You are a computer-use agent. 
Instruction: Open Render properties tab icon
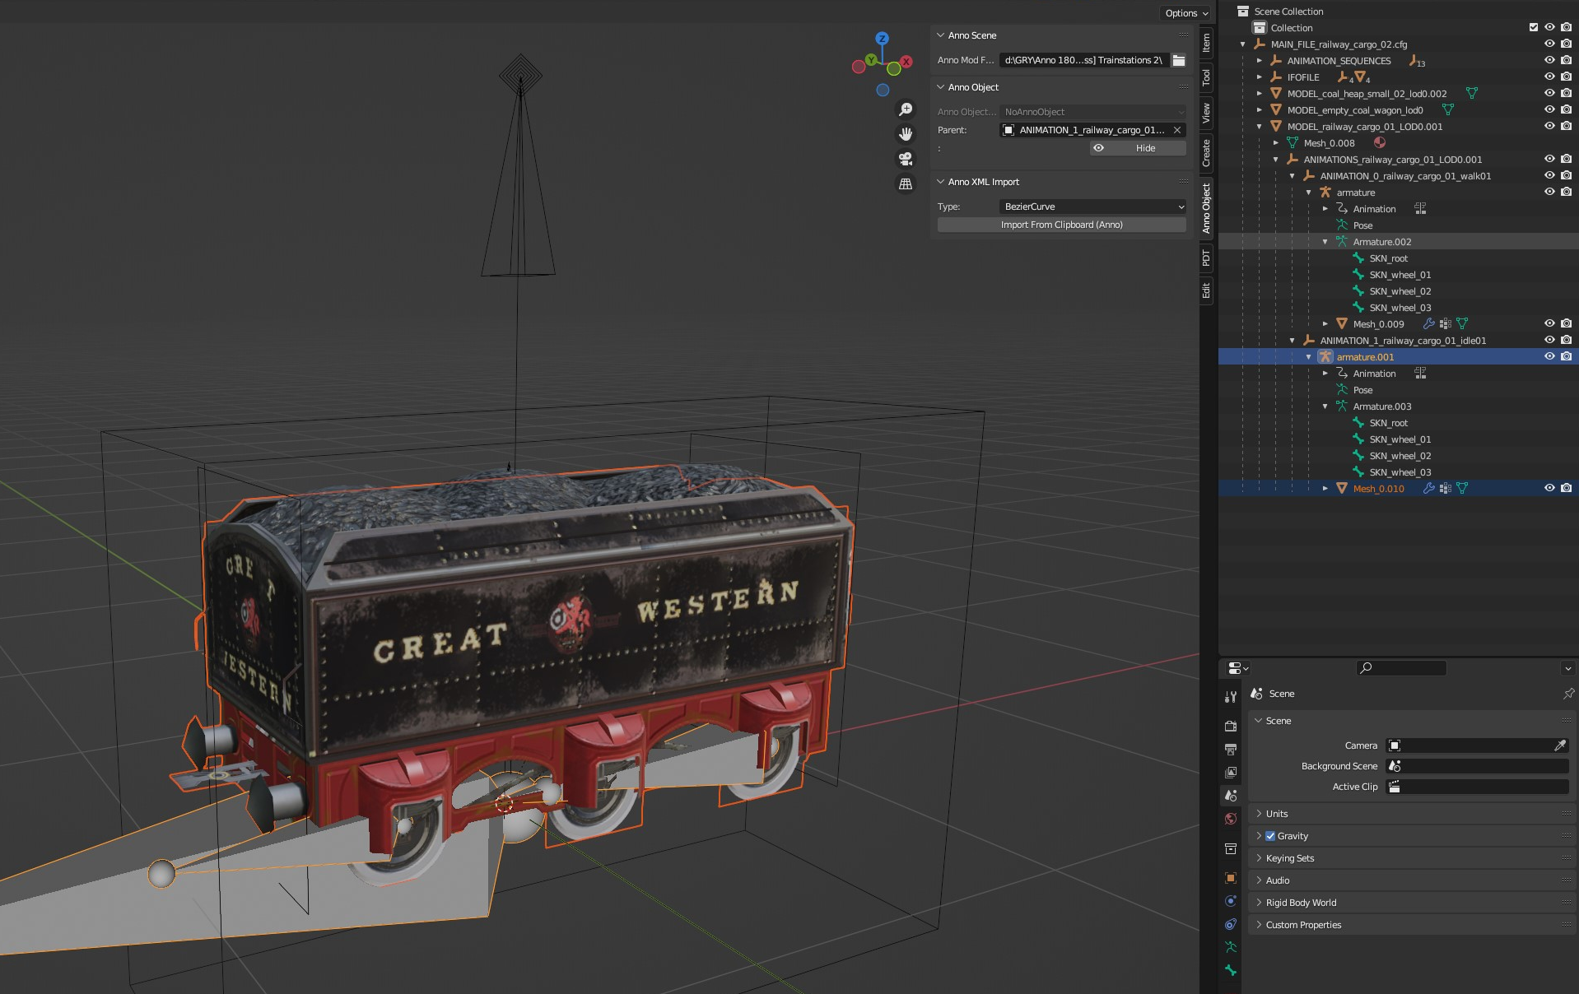1231,726
